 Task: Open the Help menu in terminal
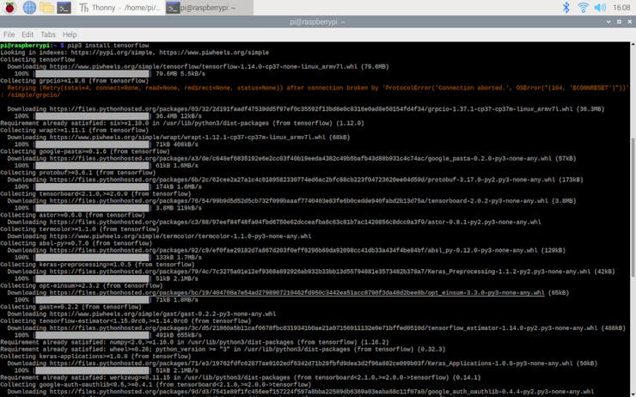tap(70, 34)
